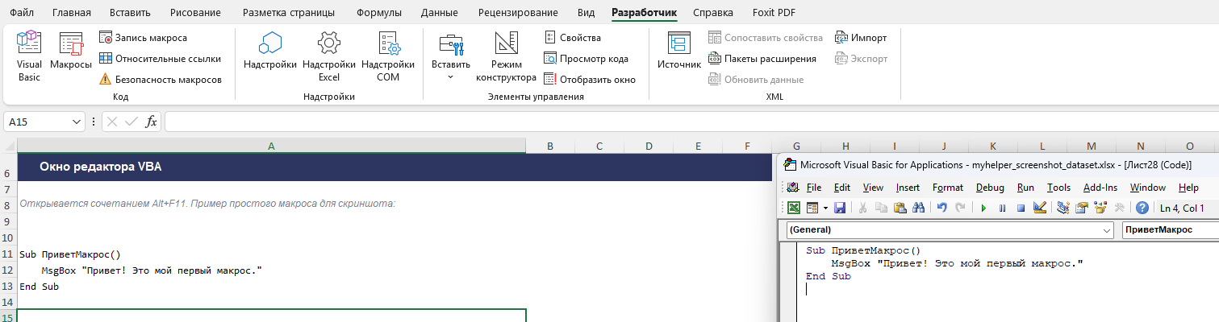Click Просмотр кода

coord(586,59)
